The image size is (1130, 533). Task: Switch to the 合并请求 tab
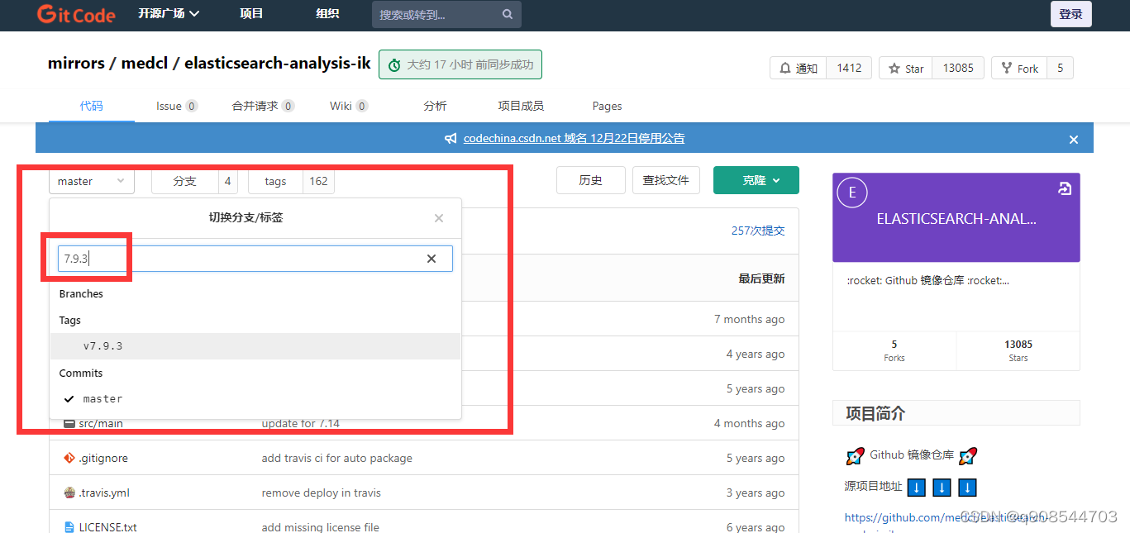[263, 106]
